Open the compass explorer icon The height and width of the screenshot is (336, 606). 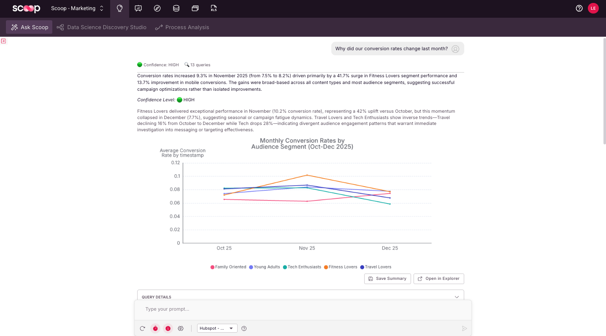[157, 8]
